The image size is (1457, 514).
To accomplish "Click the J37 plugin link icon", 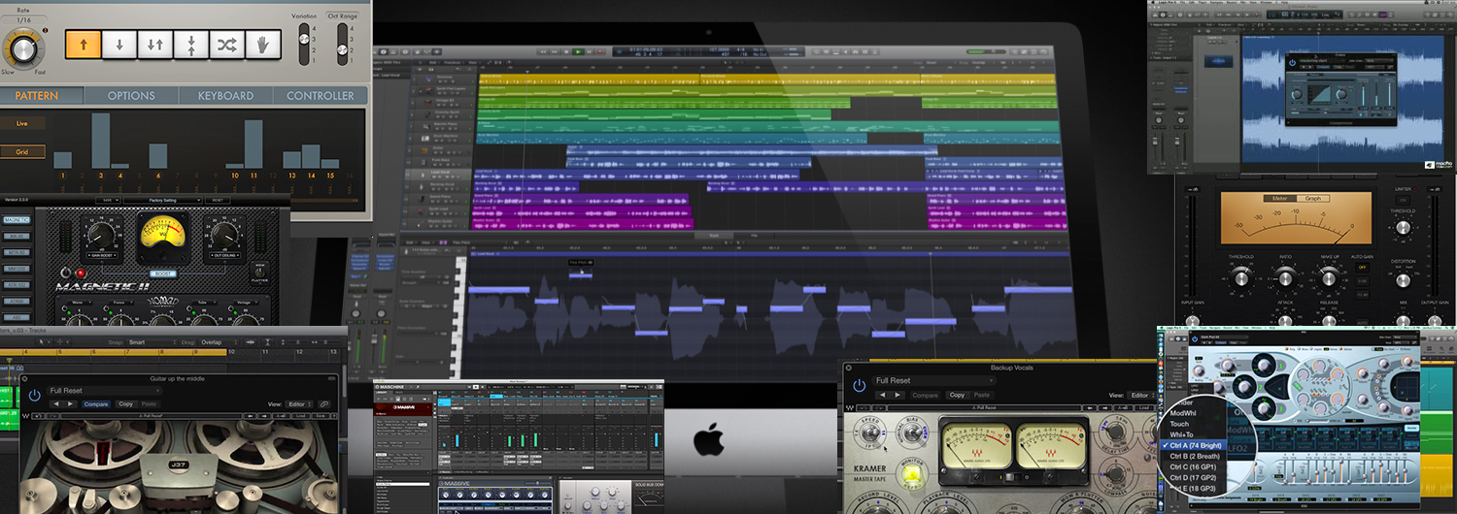I will coord(323,404).
